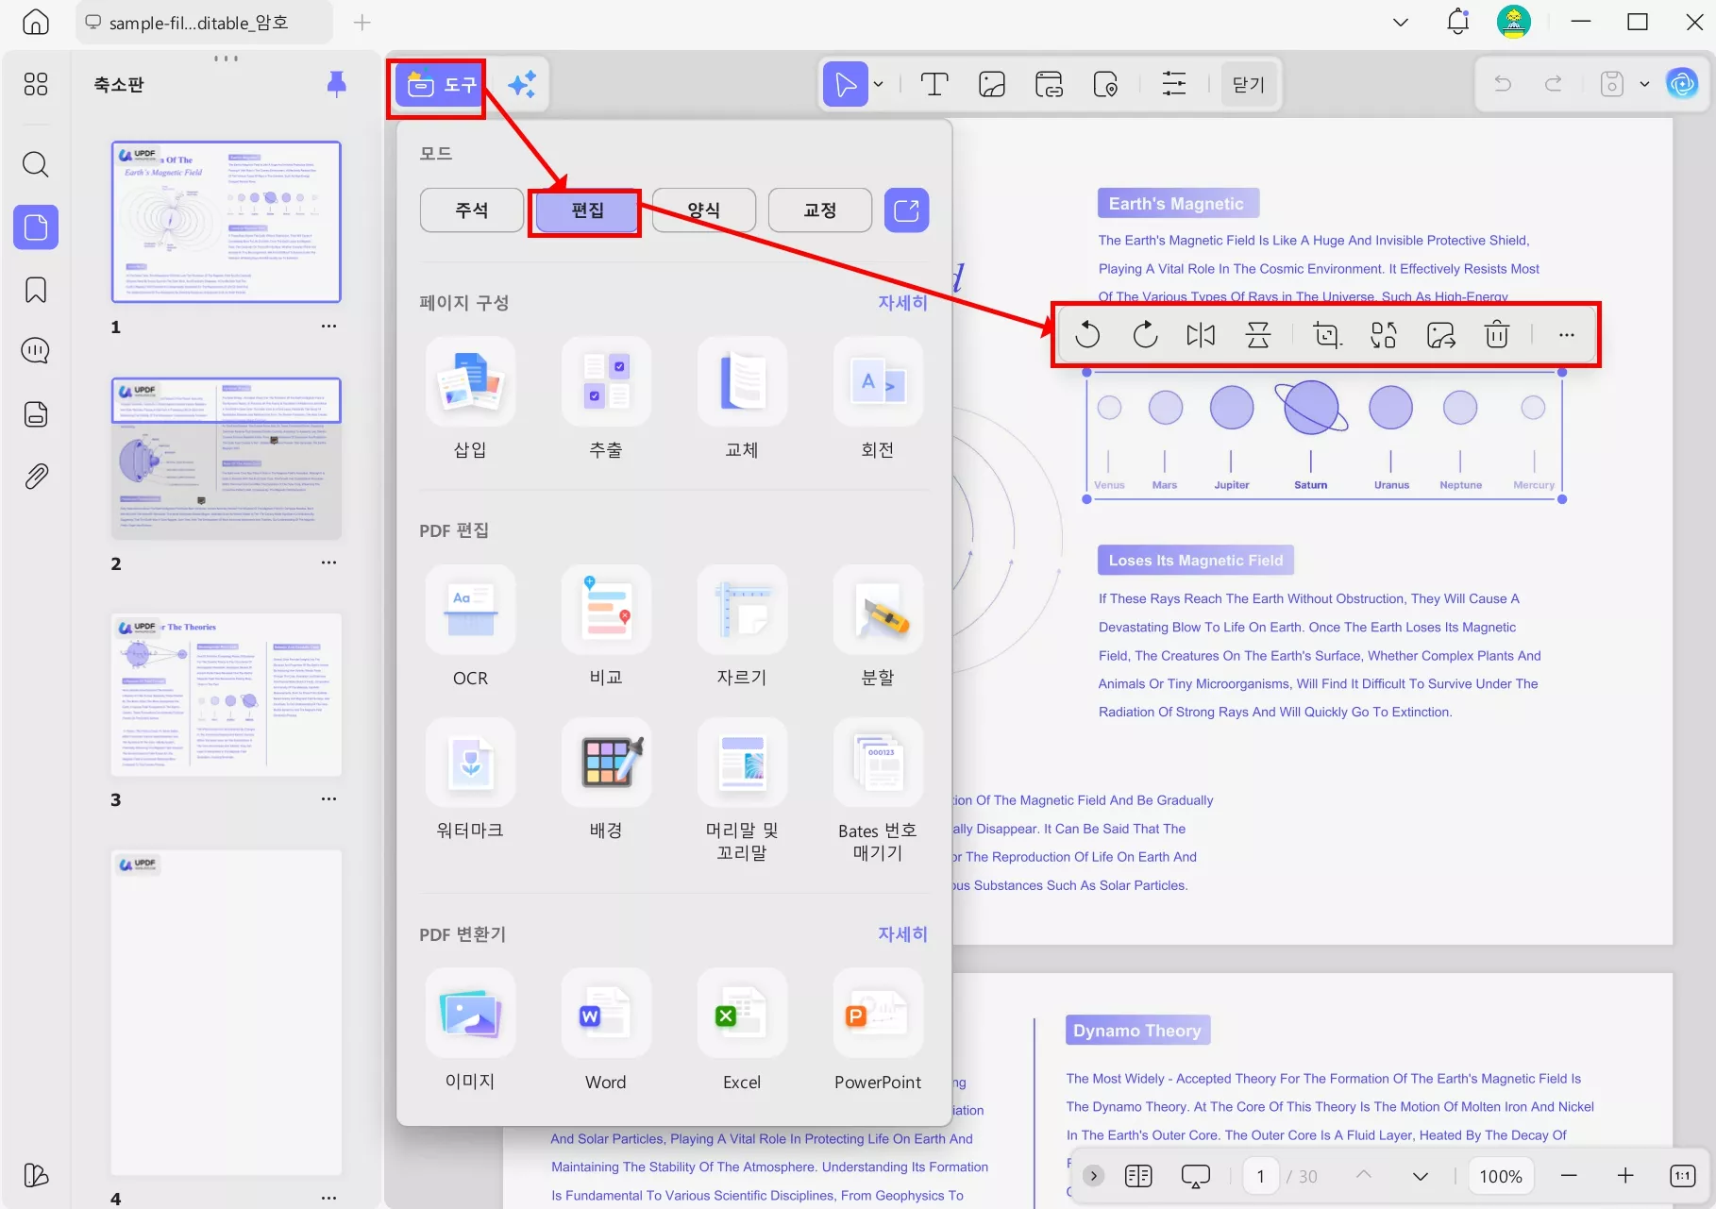
Task: Open the OCR tool
Action: click(x=470, y=627)
